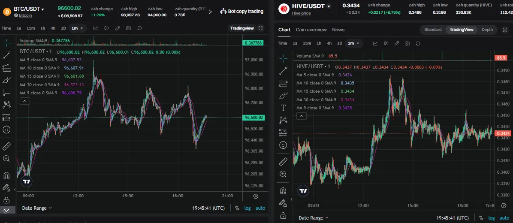The height and width of the screenshot is (223, 513).
Task: Expand BTC chart to fullscreen
Action: [261, 28]
